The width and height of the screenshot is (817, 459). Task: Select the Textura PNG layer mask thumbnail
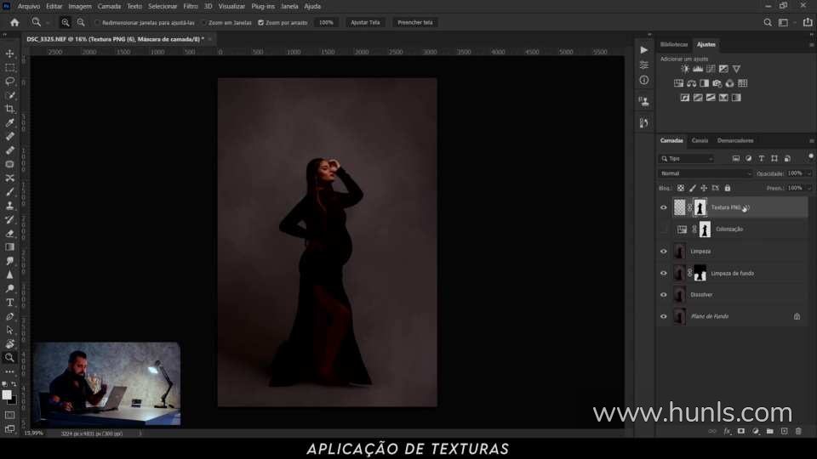pyautogui.click(x=700, y=207)
